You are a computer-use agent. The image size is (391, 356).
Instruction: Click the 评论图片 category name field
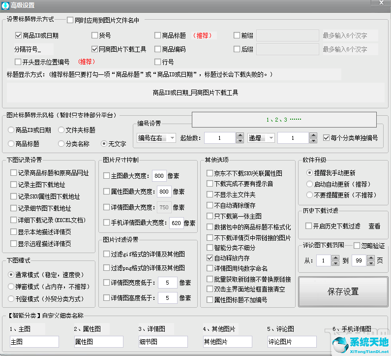coord(292,342)
